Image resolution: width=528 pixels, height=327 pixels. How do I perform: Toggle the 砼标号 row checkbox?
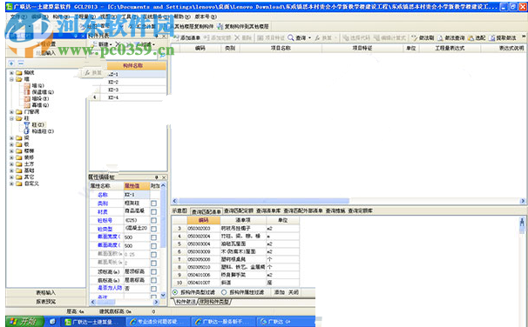click(154, 221)
